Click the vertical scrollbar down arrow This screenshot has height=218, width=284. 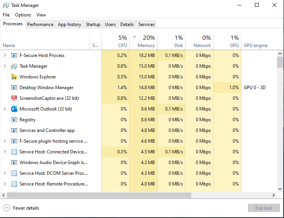280,189
